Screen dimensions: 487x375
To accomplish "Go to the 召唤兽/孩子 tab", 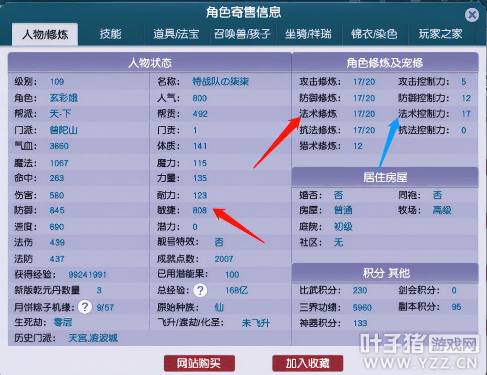I will click(x=242, y=34).
